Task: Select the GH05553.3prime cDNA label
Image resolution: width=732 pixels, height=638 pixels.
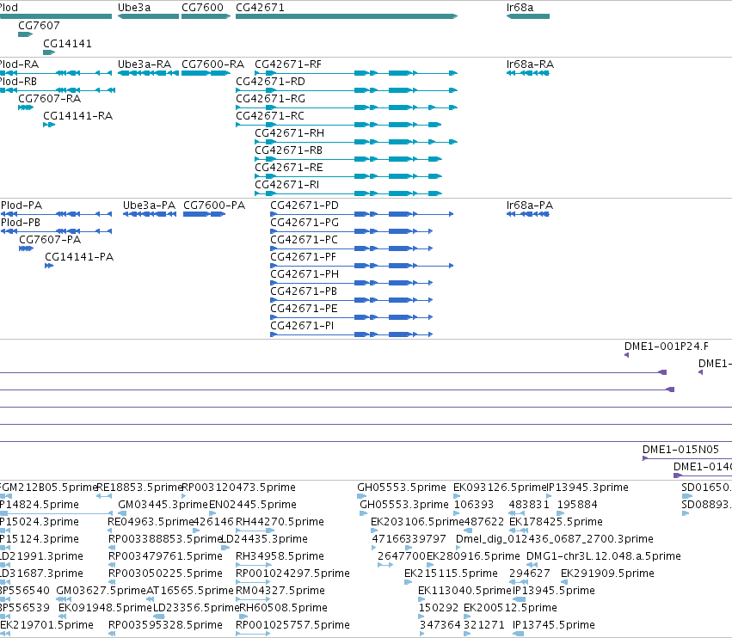Action: [x=403, y=505]
